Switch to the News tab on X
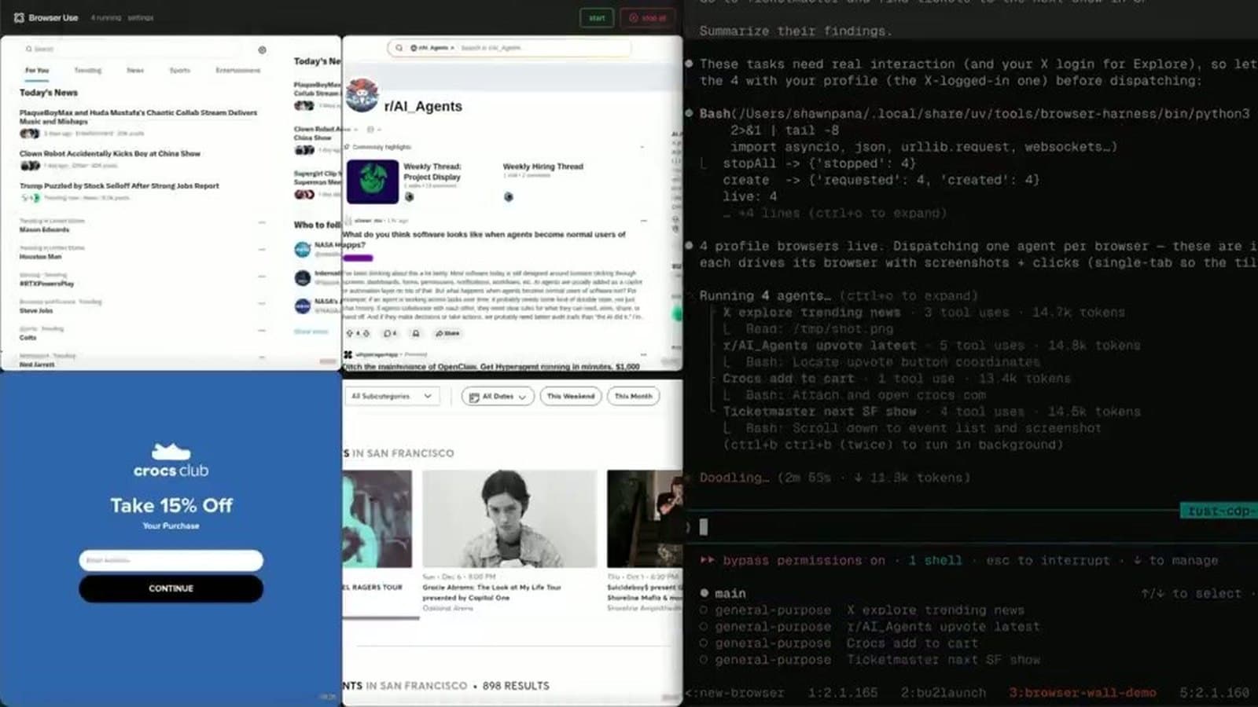This screenshot has height=707, width=1258. tap(135, 71)
